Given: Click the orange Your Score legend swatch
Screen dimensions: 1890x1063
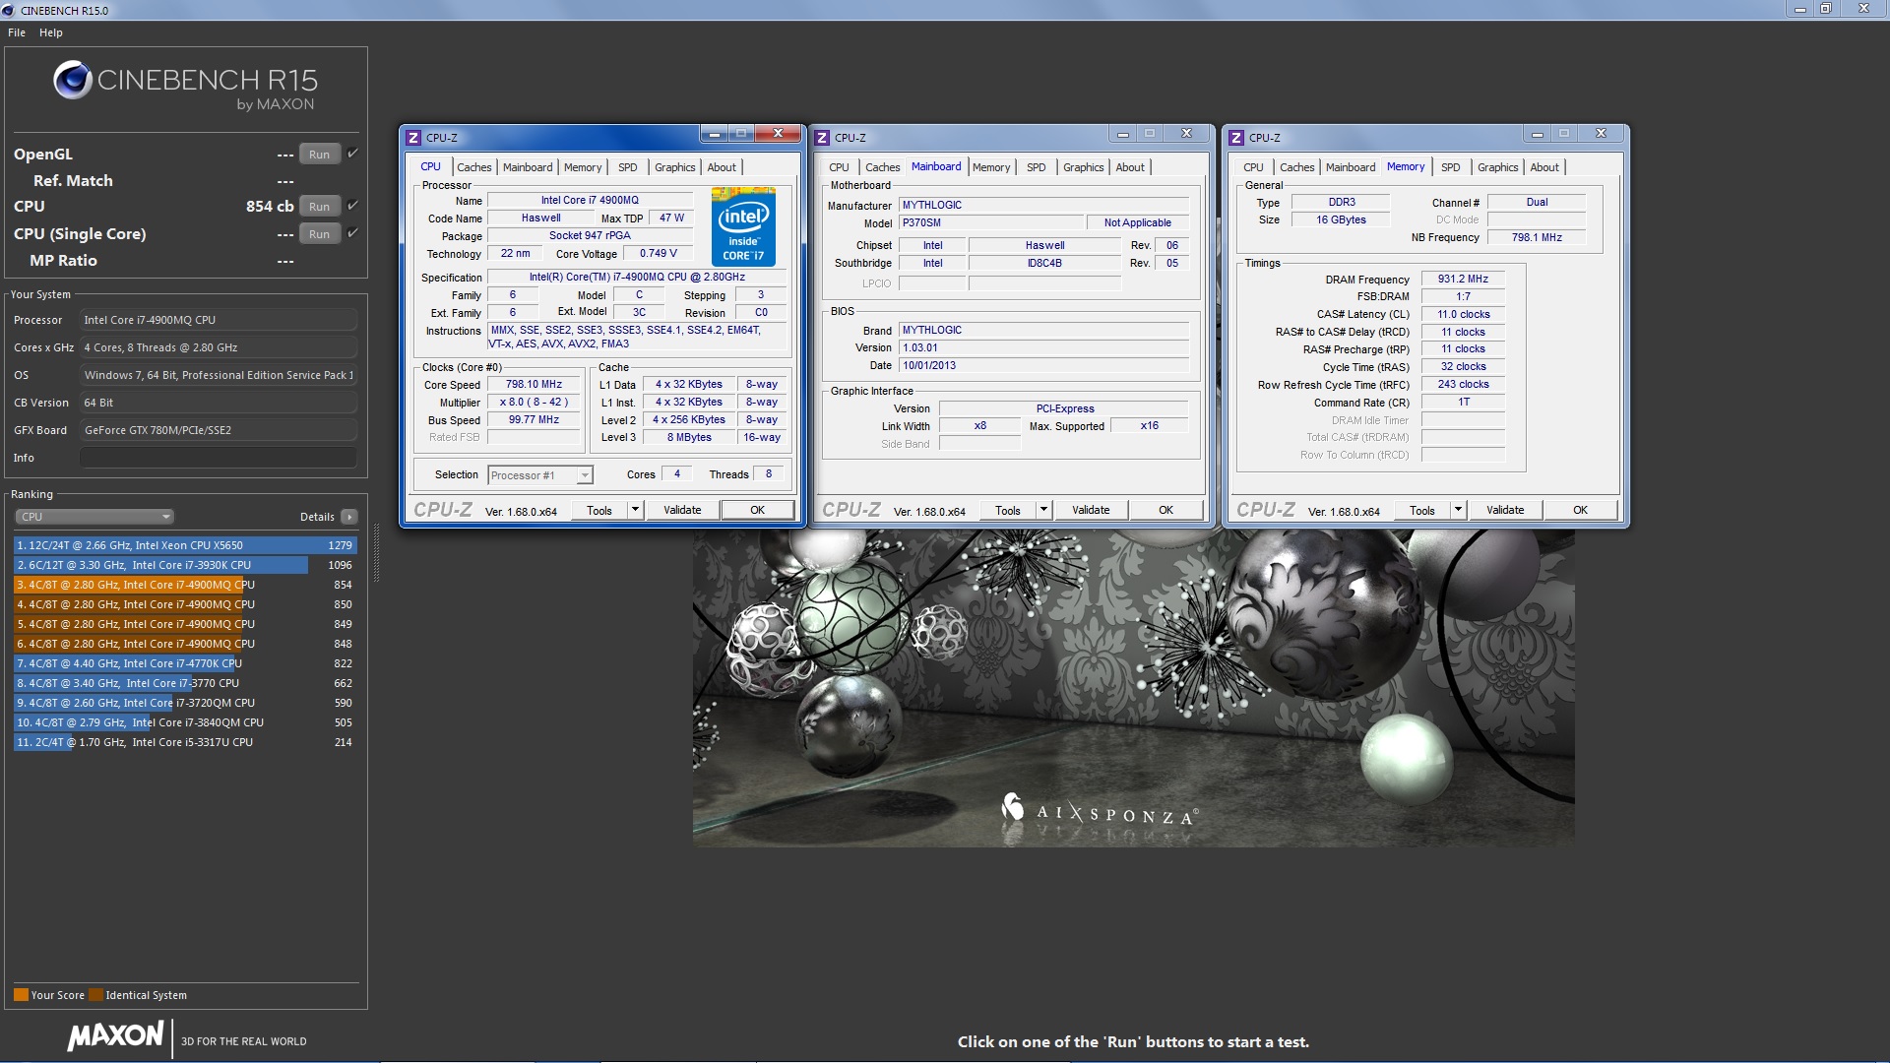Looking at the screenshot, I should tap(21, 994).
